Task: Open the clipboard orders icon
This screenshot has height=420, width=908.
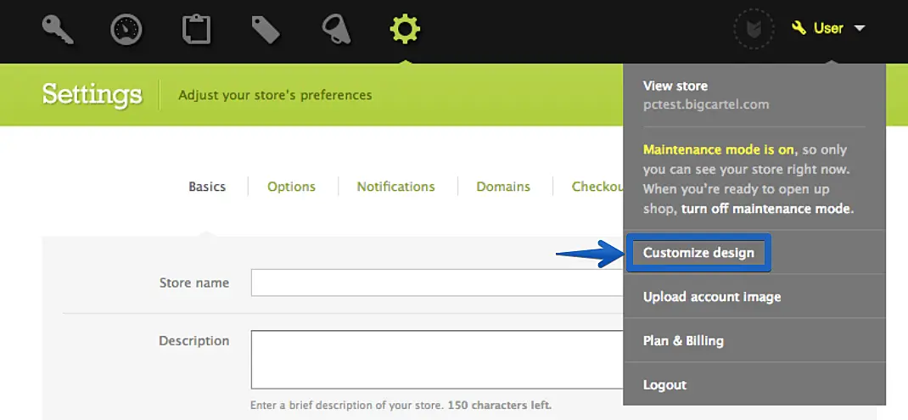Action: (x=197, y=30)
